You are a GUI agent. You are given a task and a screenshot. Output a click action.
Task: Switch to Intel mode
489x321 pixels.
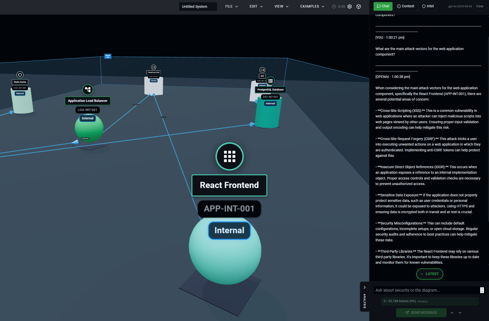click(428, 6)
